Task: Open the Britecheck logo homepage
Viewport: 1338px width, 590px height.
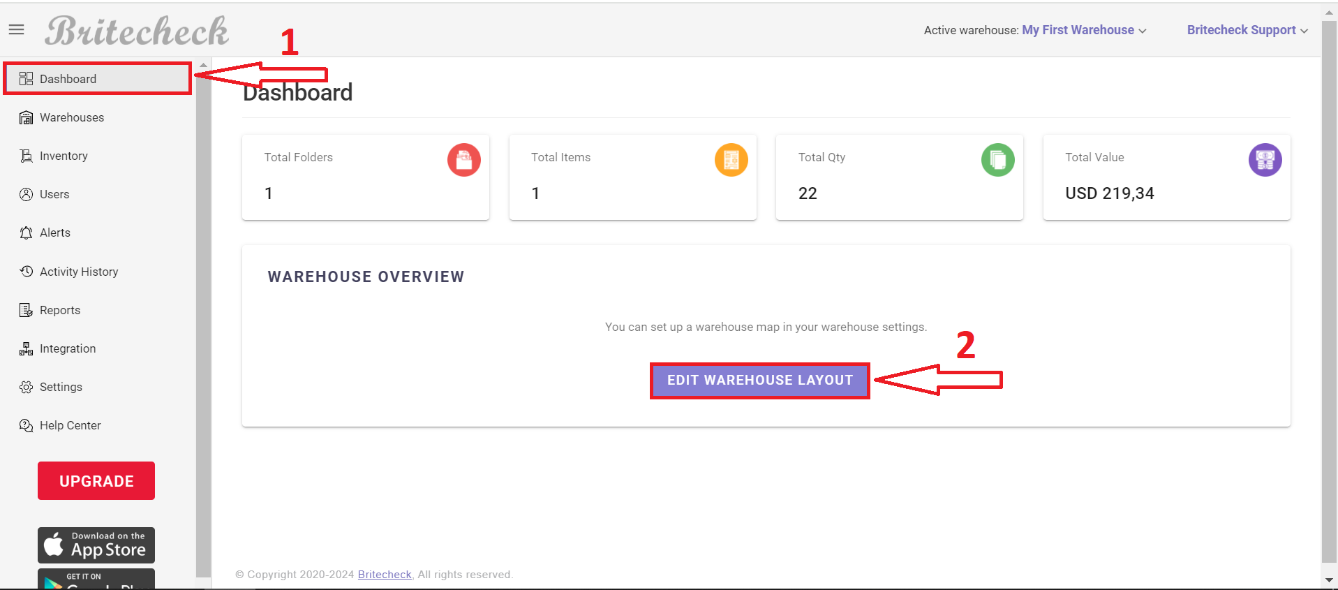Action: 137,31
